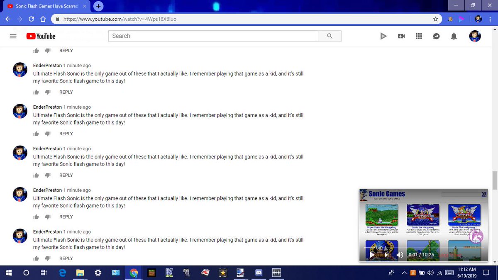This screenshot has height=280, width=498.
Task: Open the account avatar menu in YouTube header
Action: coord(475,36)
